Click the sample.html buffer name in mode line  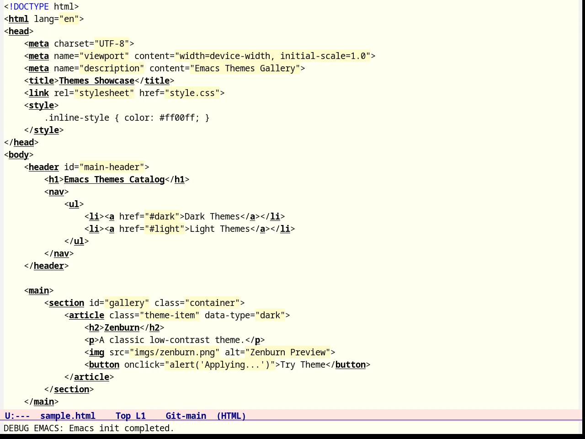(x=68, y=416)
